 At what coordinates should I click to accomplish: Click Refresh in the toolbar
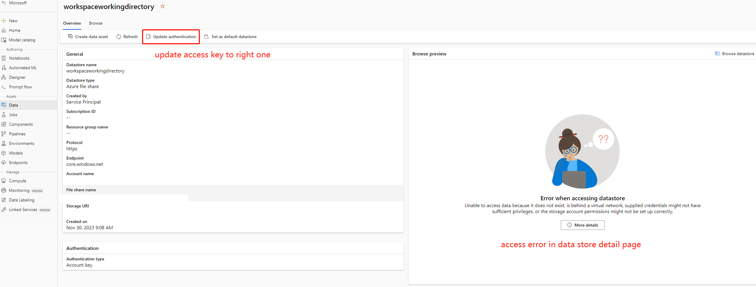coord(127,36)
